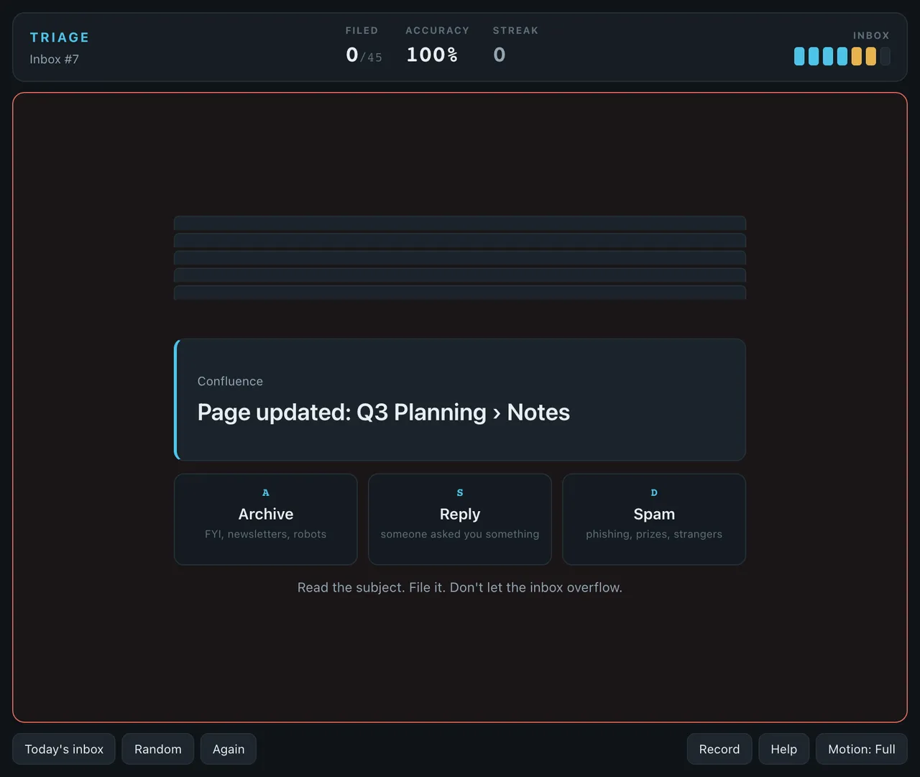Click the Again button
920x777 pixels.
coord(229,749)
